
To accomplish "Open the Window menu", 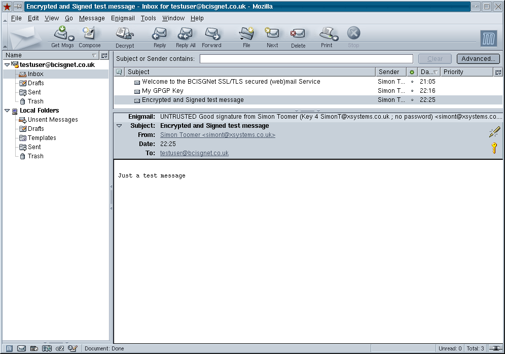I will [173, 18].
